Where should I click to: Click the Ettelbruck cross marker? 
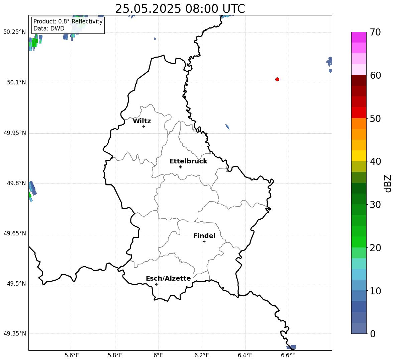pyautogui.click(x=180, y=167)
